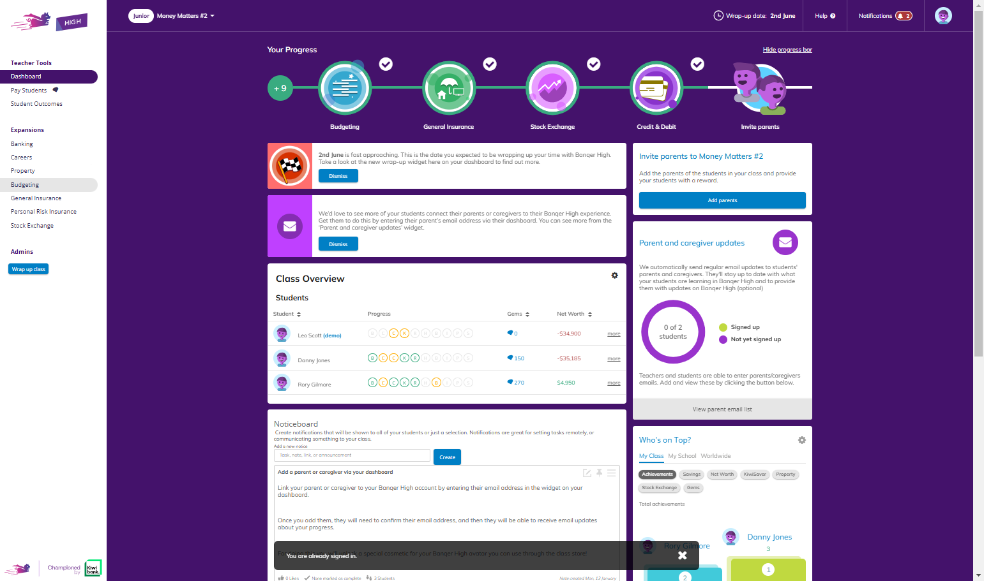Expand more details for Danny Jones
Viewport: 984px width, 581px height.
coord(614,359)
